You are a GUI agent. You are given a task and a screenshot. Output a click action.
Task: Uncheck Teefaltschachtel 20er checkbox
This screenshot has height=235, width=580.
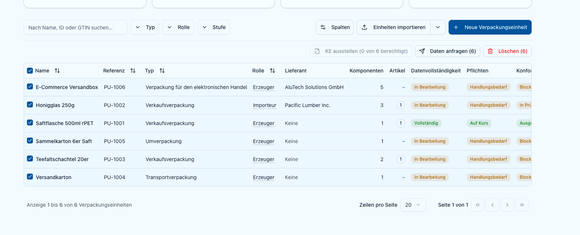pyautogui.click(x=30, y=159)
